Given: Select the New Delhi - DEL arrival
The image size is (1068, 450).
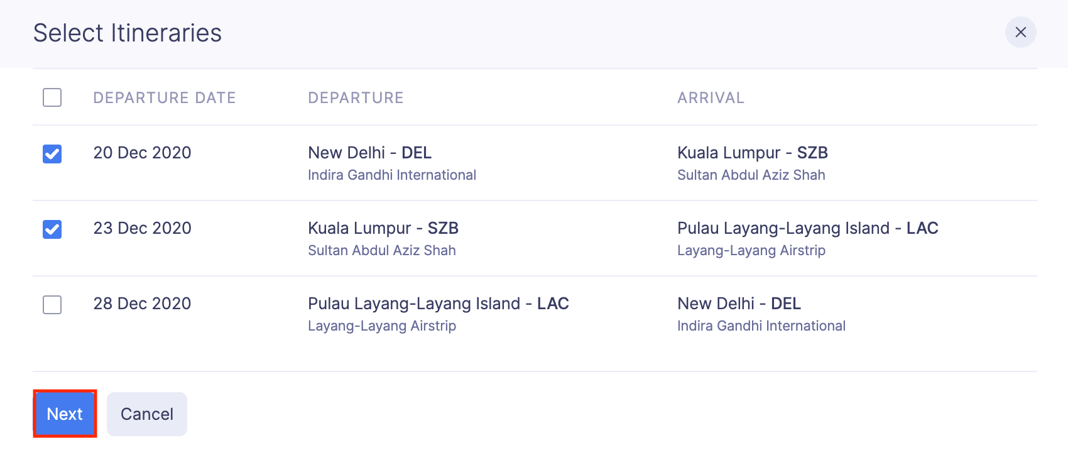Looking at the screenshot, I should pos(739,304).
